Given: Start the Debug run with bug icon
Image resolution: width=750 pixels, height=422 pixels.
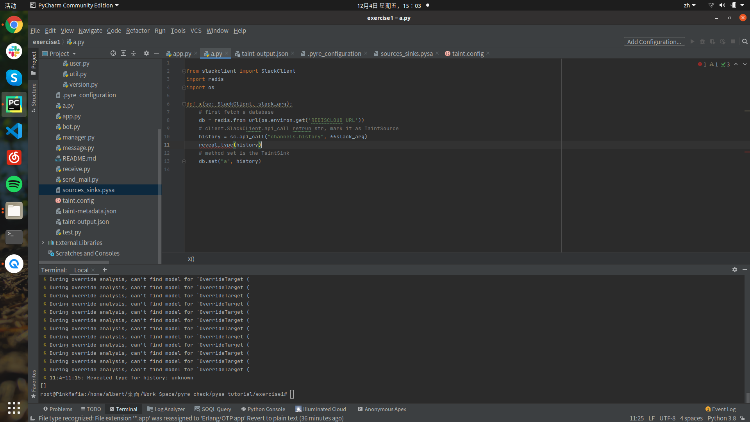Looking at the screenshot, I should [x=703, y=41].
